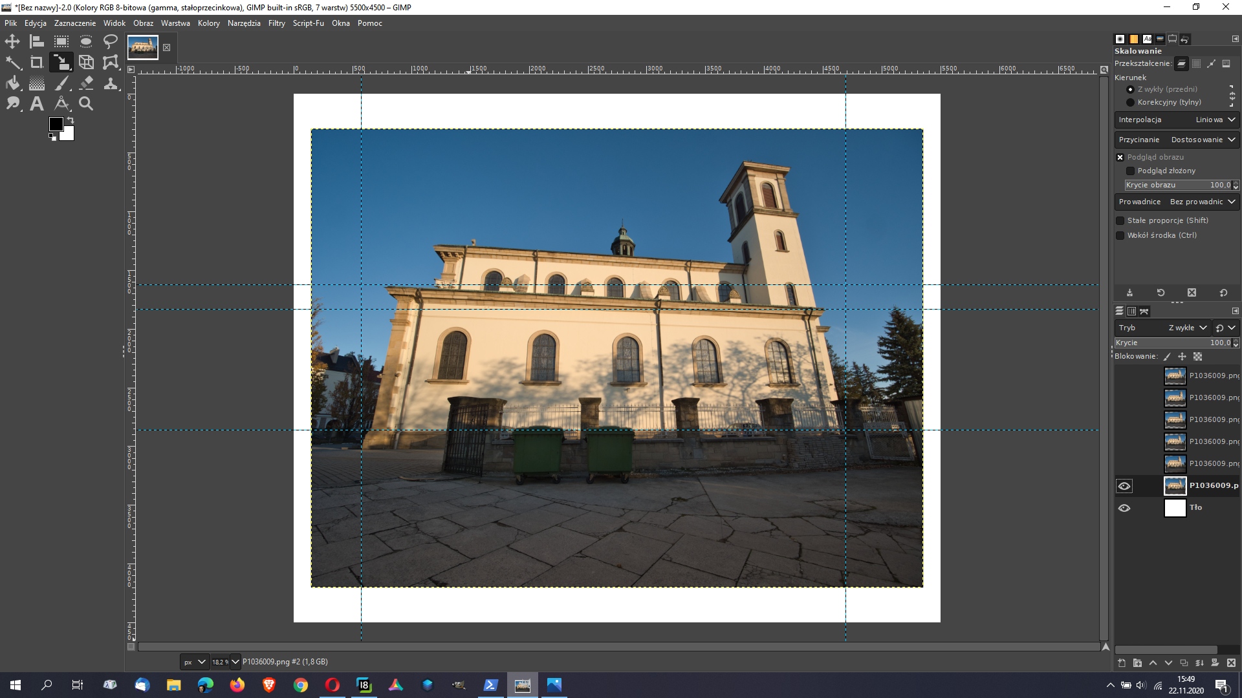Select the Crop tool
This screenshot has height=698, width=1242.
pyautogui.click(x=37, y=63)
